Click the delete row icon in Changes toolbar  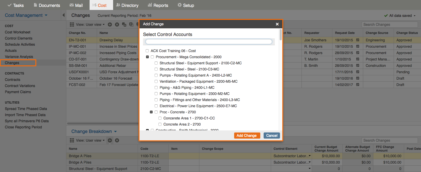(117, 24)
